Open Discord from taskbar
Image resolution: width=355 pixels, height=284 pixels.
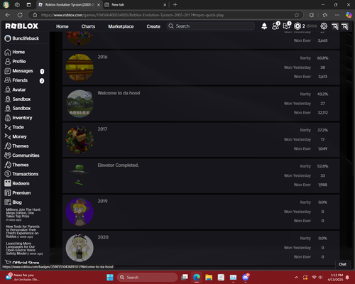click(246, 277)
